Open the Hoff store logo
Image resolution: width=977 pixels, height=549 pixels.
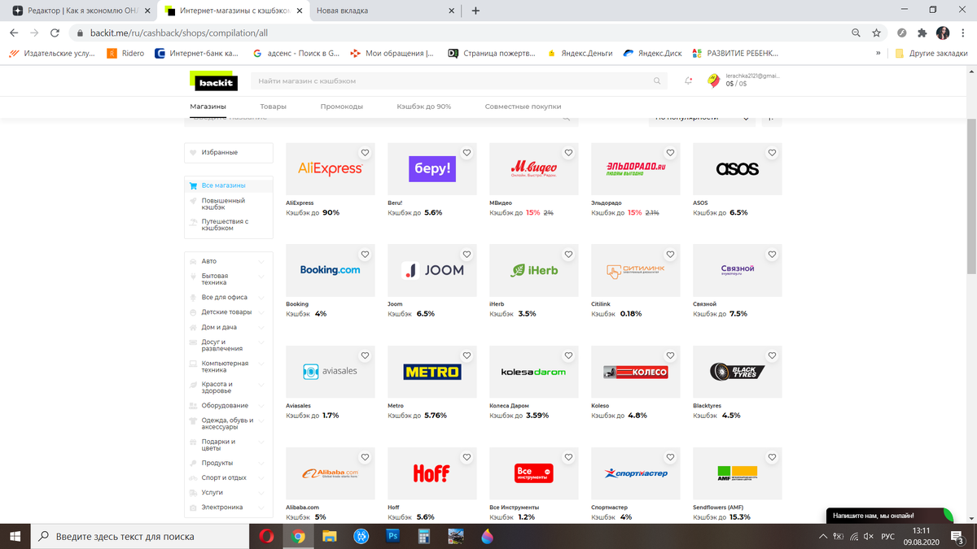432,473
